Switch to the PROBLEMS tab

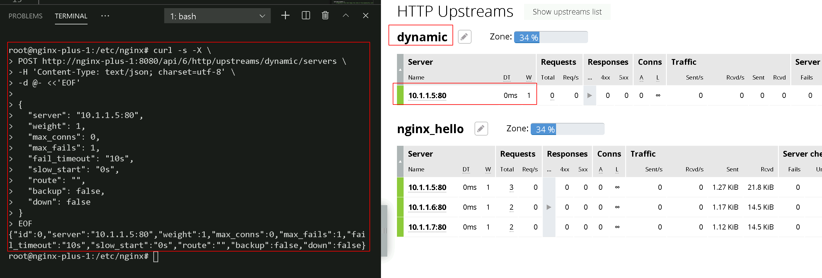(25, 16)
